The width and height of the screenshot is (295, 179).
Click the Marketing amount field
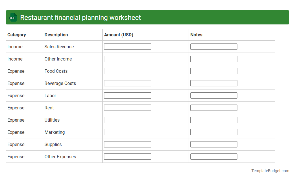click(127, 132)
